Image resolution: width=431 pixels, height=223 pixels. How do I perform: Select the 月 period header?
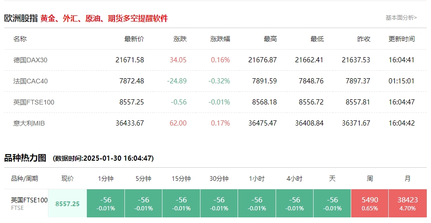pos(408,179)
